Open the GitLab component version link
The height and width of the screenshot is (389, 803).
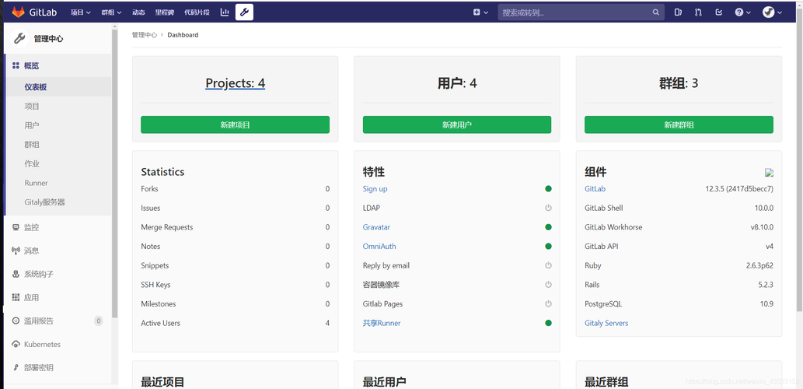pyautogui.click(x=595, y=188)
